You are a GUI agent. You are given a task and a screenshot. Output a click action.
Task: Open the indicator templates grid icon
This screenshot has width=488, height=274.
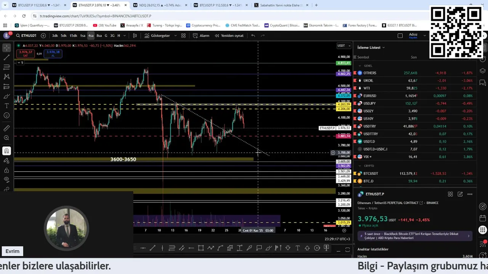pos(183,35)
